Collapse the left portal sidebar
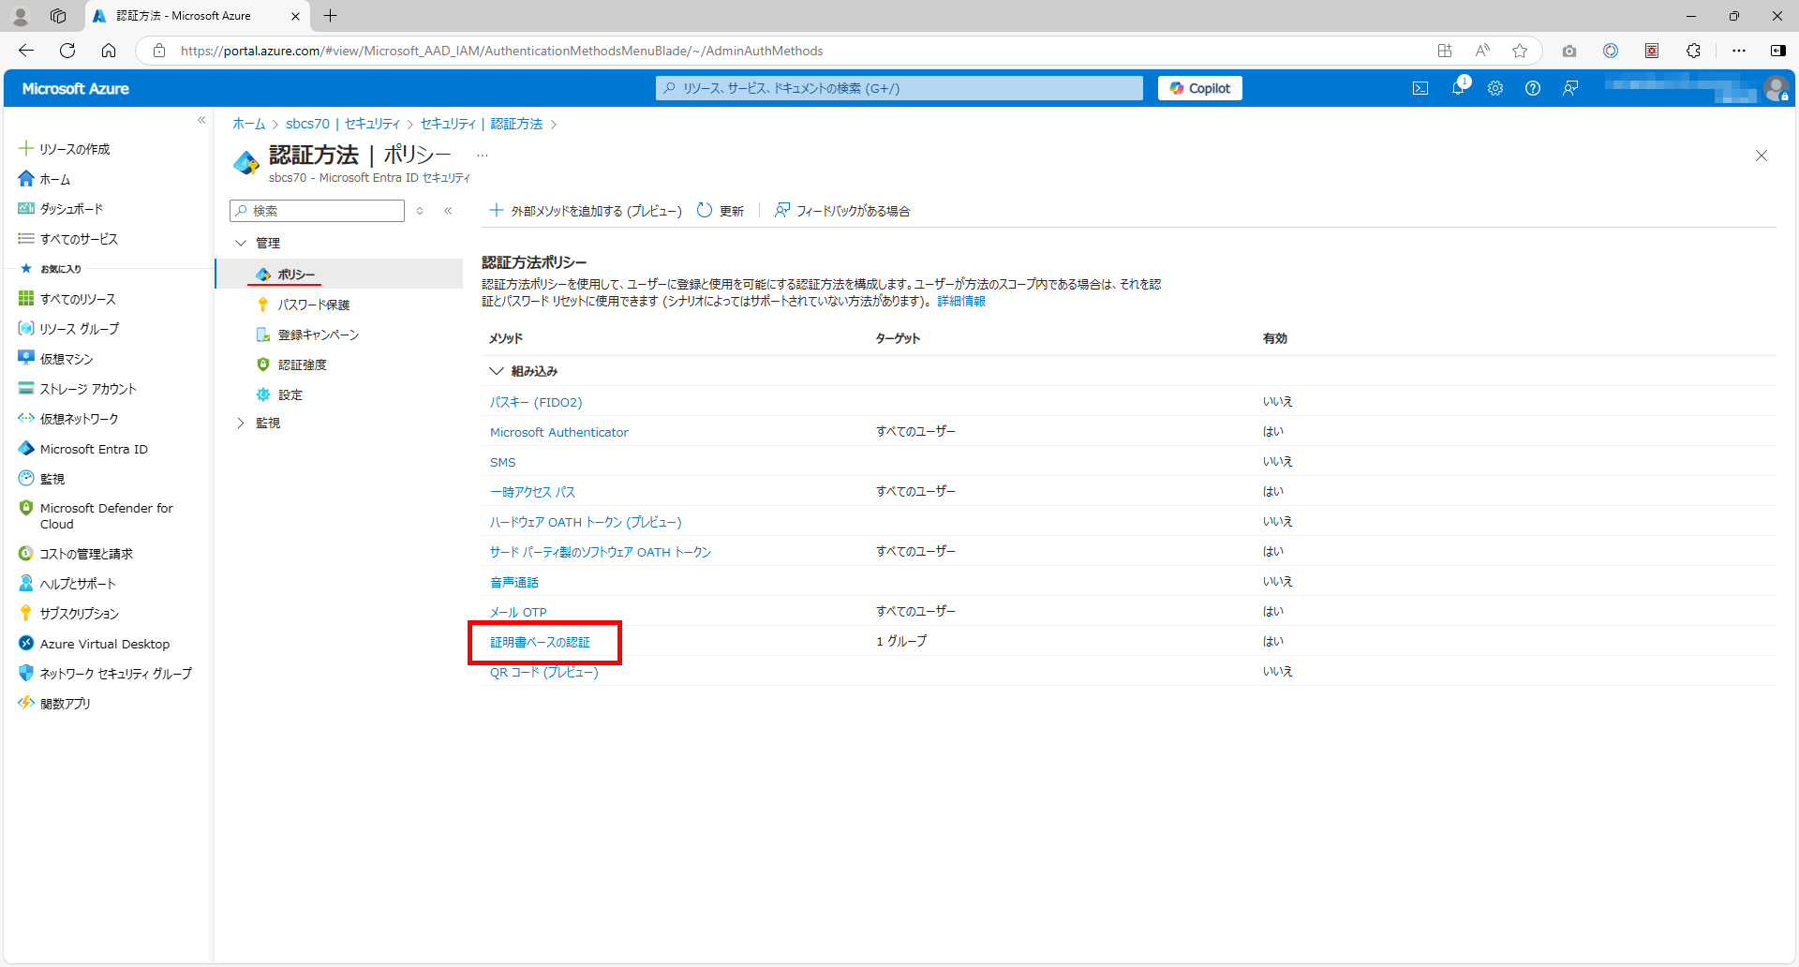The width and height of the screenshot is (1799, 967). point(201,120)
